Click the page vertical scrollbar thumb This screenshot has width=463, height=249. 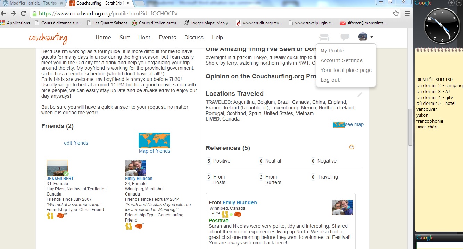coord(410,127)
